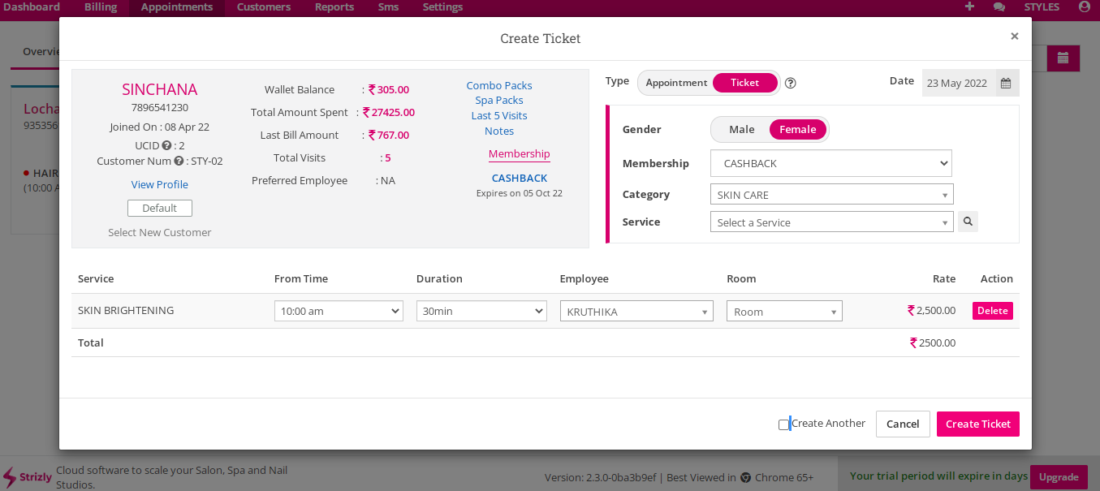Viewport: 1100px width, 491px height.
Task: Open the Spa Packs link
Action: (x=499, y=101)
